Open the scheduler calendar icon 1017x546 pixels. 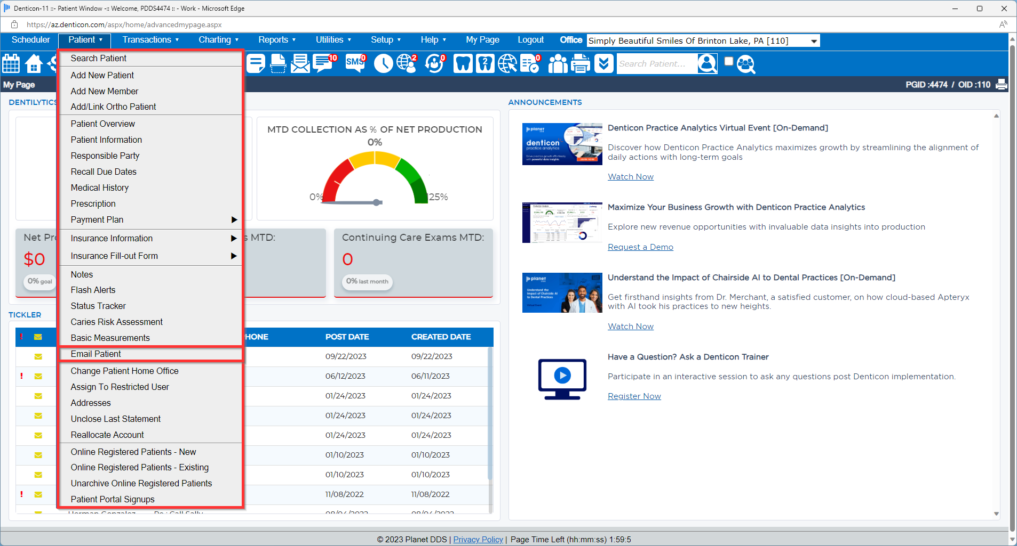point(11,64)
